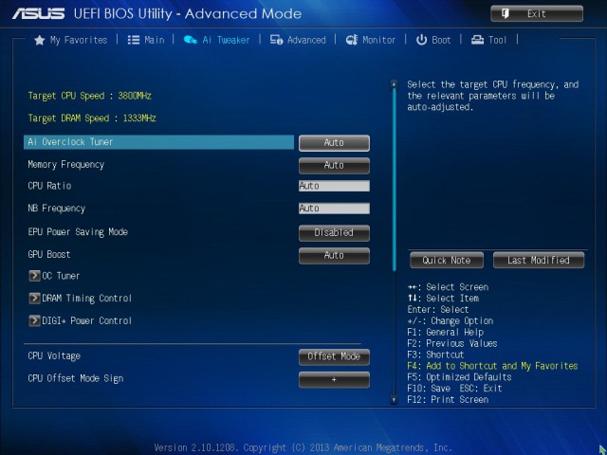Click the arrow icon next to OC Tuner

point(34,276)
